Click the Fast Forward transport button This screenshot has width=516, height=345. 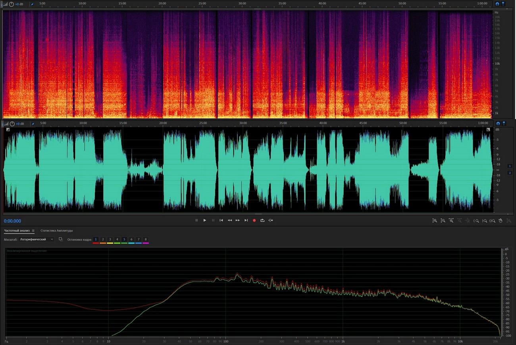238,220
